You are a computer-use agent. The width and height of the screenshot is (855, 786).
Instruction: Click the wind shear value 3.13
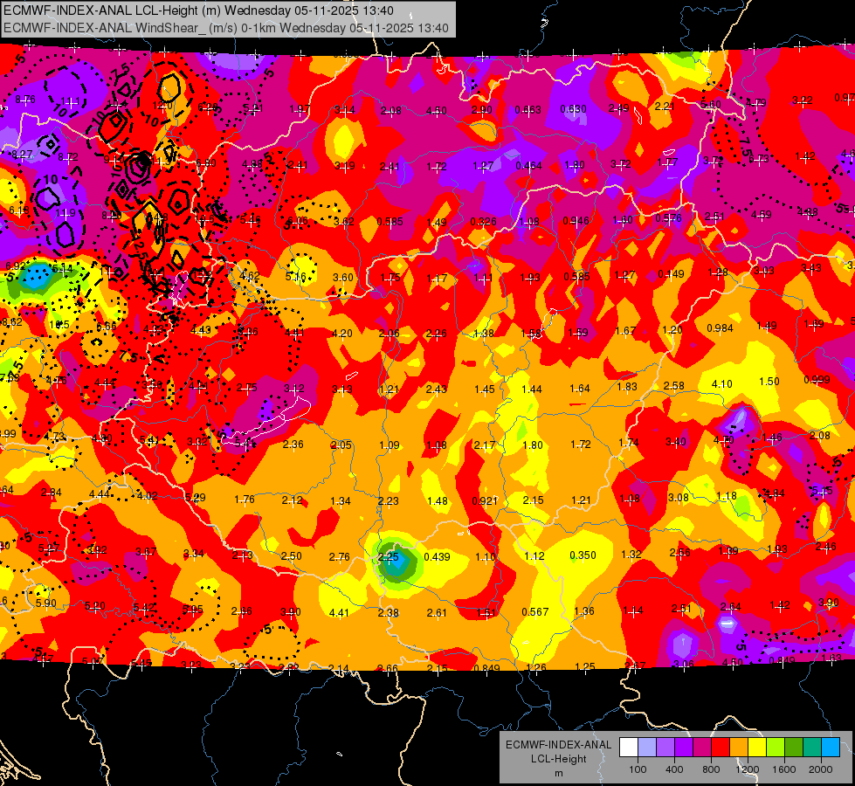[x=341, y=390]
